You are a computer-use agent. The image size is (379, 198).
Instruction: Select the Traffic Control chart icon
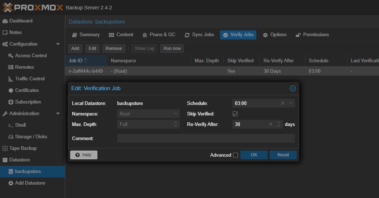click(x=11, y=79)
